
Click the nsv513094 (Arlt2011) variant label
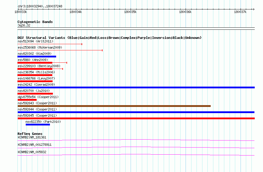(x=35, y=41)
